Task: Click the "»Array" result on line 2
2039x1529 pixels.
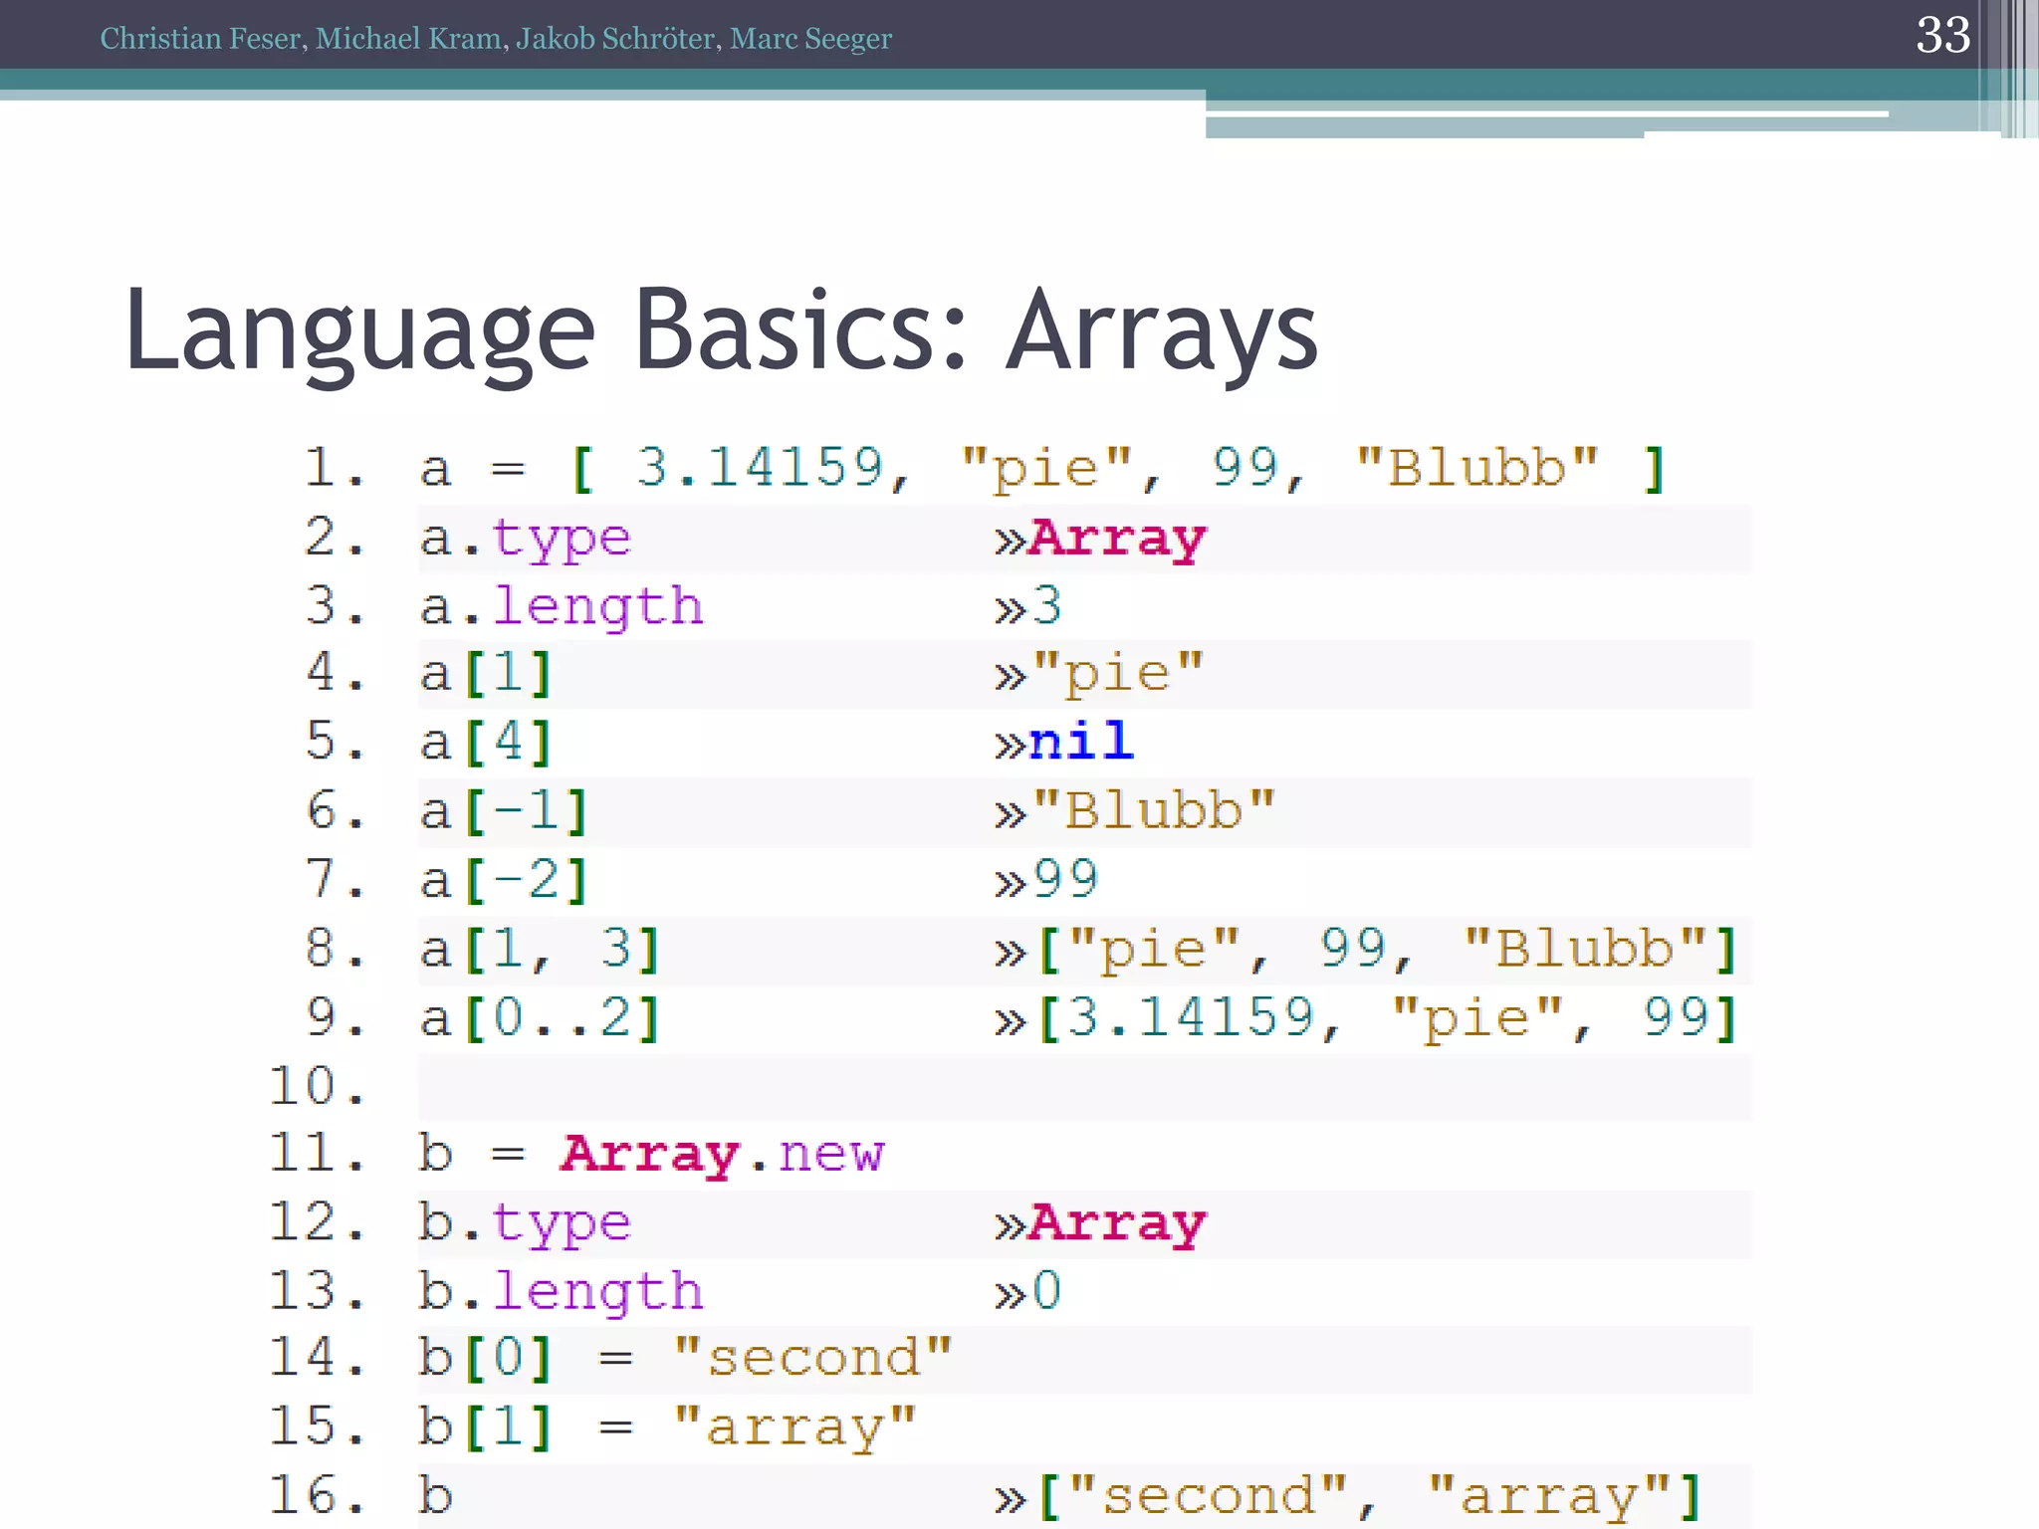Action: 1100,540
